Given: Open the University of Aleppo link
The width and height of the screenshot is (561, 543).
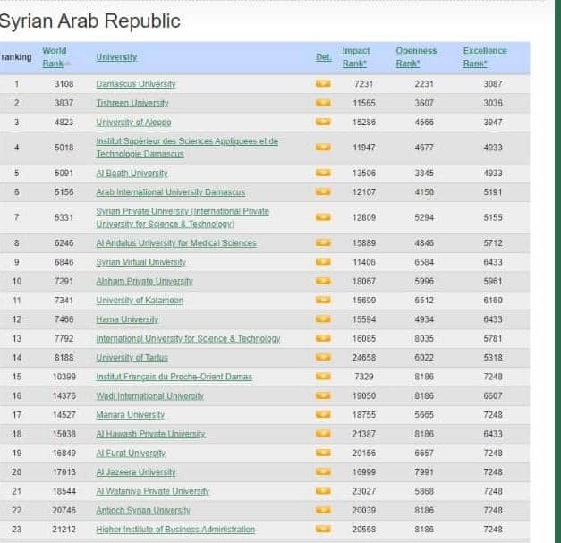Looking at the screenshot, I should 133,123.
